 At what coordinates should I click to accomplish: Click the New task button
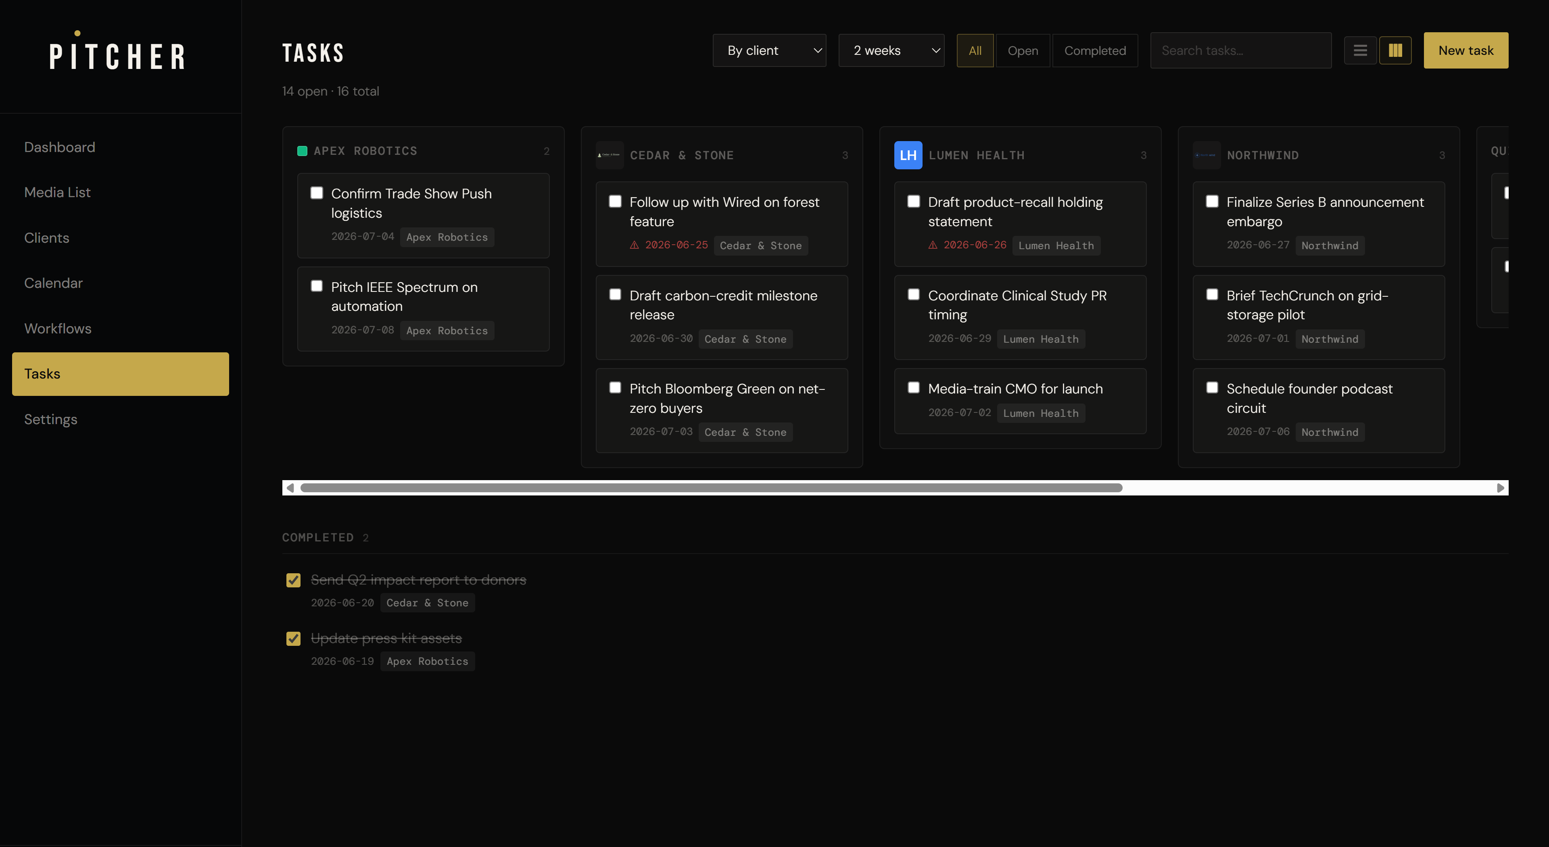(x=1465, y=50)
